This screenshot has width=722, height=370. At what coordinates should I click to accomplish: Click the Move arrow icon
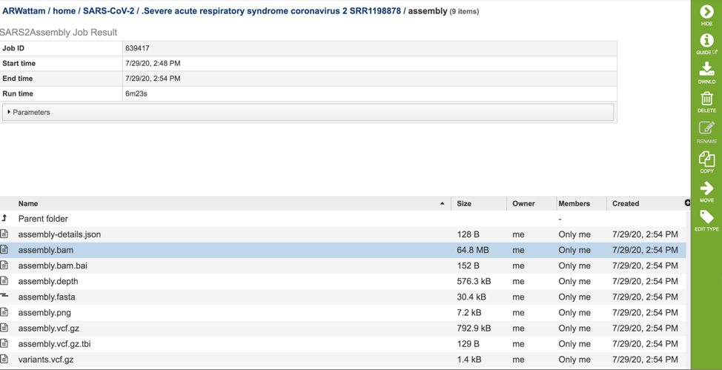706,189
